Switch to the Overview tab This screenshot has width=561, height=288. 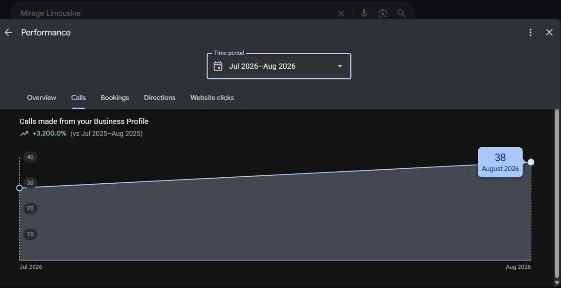(42, 98)
